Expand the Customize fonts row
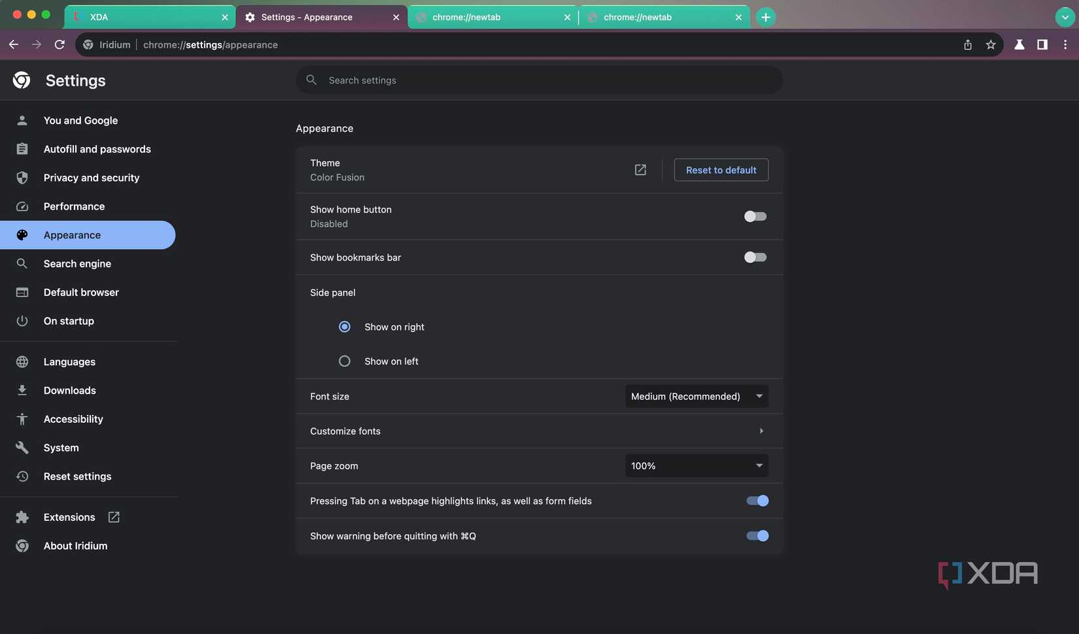The height and width of the screenshot is (634, 1079). pyautogui.click(x=539, y=431)
